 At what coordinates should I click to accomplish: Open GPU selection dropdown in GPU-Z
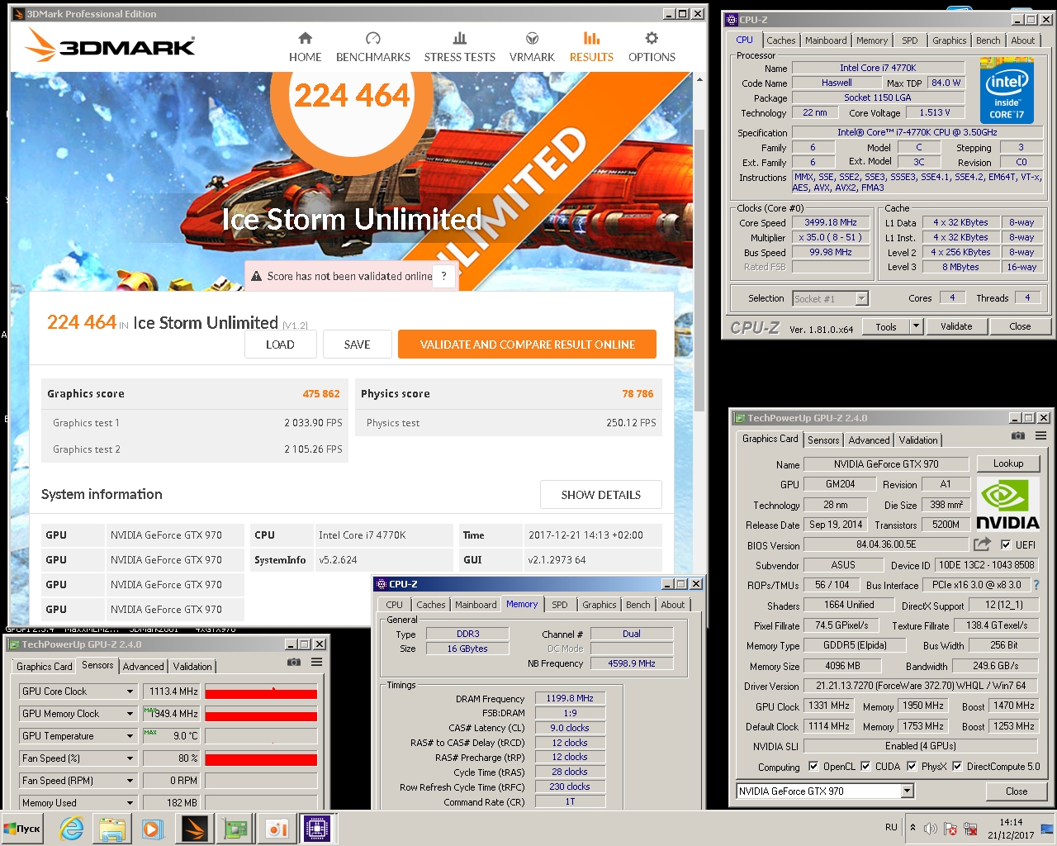click(907, 791)
